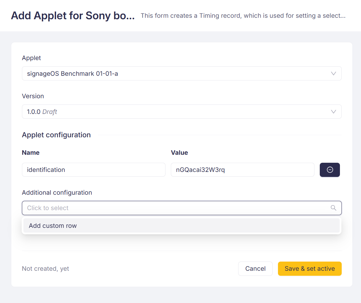
Task: Remove the identification configuration row
Action: pos(330,170)
